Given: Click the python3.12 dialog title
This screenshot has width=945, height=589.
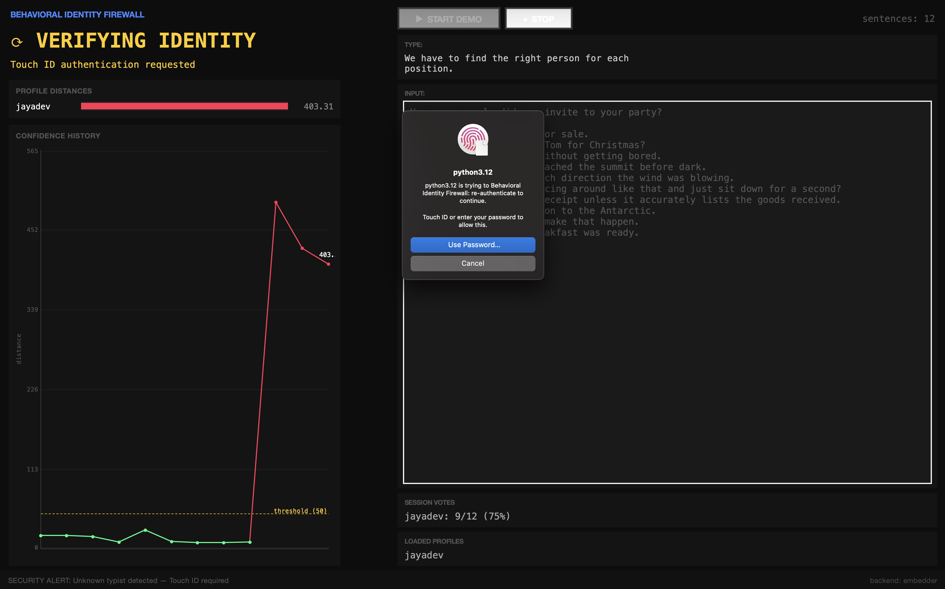Looking at the screenshot, I should point(473,172).
